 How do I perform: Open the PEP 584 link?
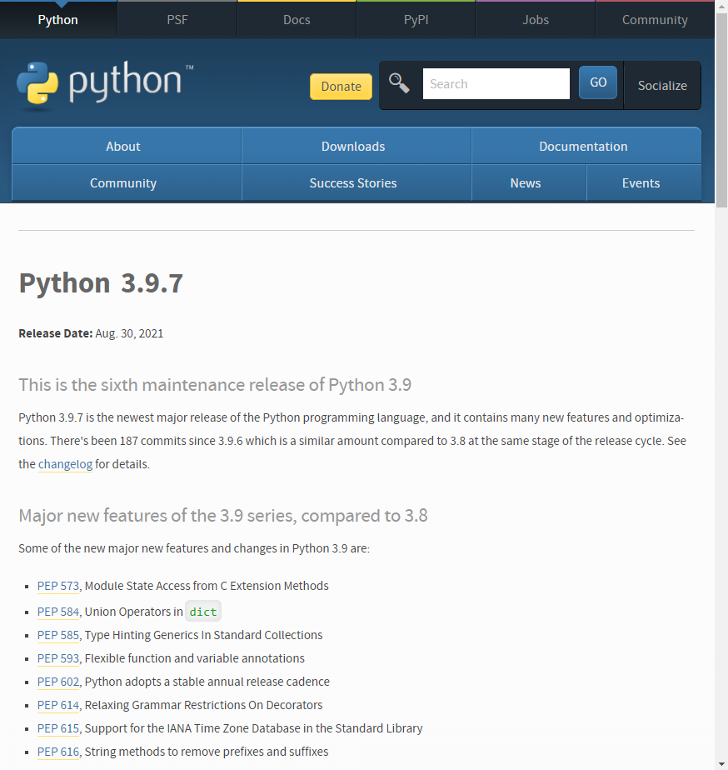click(x=58, y=612)
